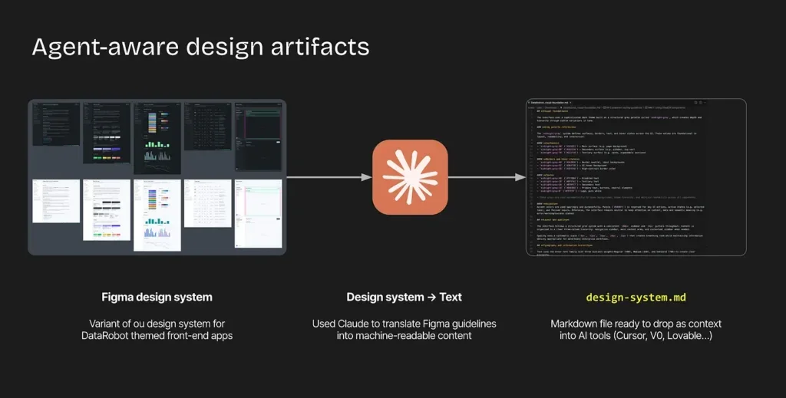Open the dark-theme data table frame

[208, 127]
